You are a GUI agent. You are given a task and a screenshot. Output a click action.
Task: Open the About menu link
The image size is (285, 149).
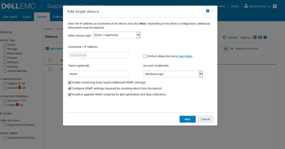pyautogui.click(x=235, y=6)
